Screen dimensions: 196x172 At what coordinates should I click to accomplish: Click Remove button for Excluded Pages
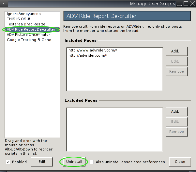[177, 132]
